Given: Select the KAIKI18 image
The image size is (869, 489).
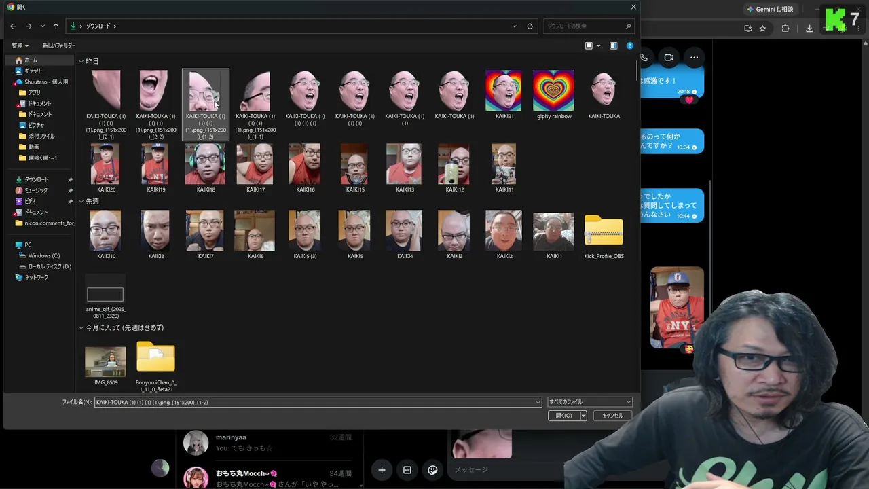Looking at the screenshot, I should (x=206, y=168).
